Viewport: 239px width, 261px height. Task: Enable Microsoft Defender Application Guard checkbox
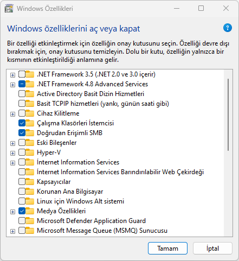(22, 221)
